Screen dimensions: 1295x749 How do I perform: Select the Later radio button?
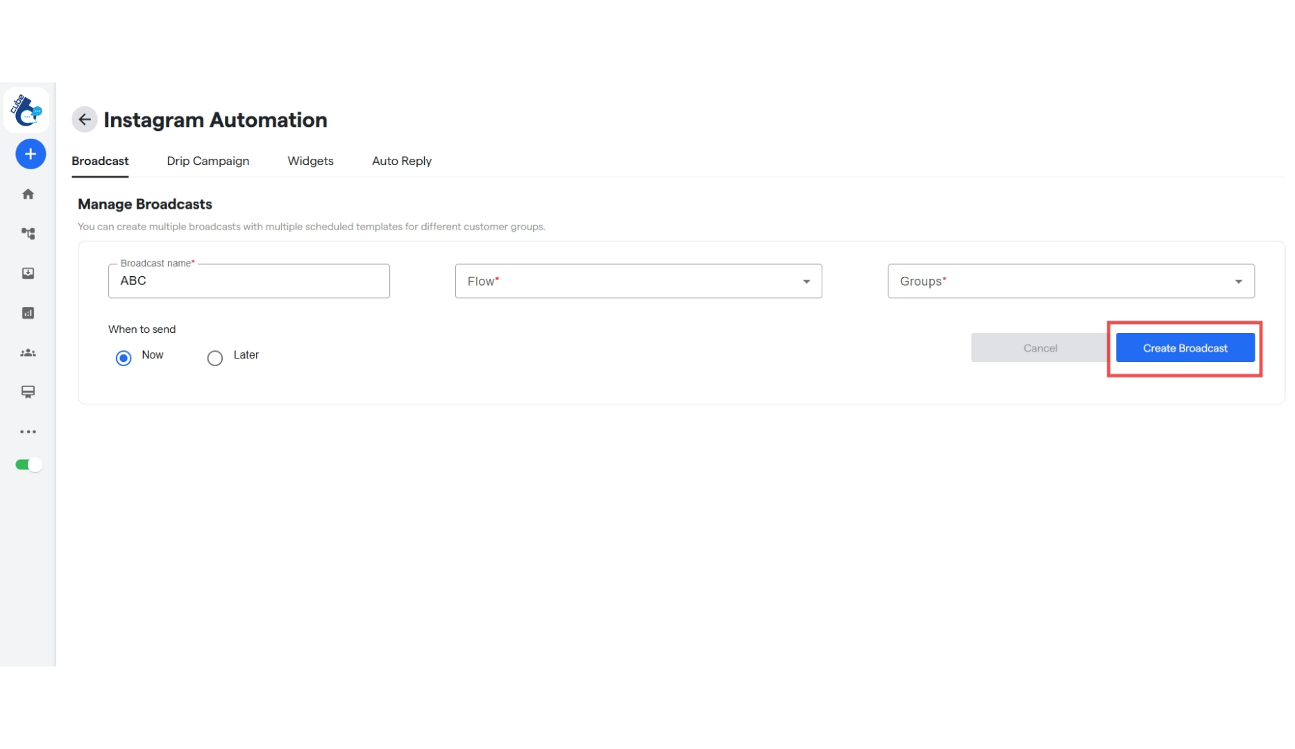pos(215,358)
